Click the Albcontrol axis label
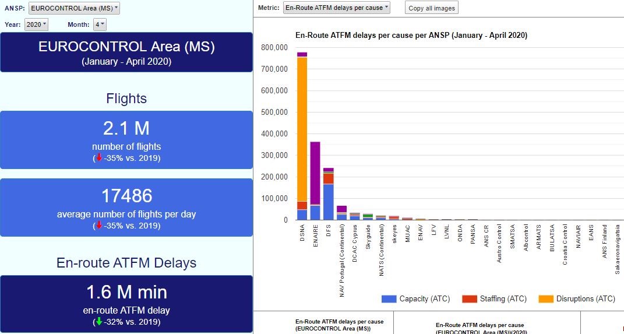The height and width of the screenshot is (334, 624). (x=526, y=238)
